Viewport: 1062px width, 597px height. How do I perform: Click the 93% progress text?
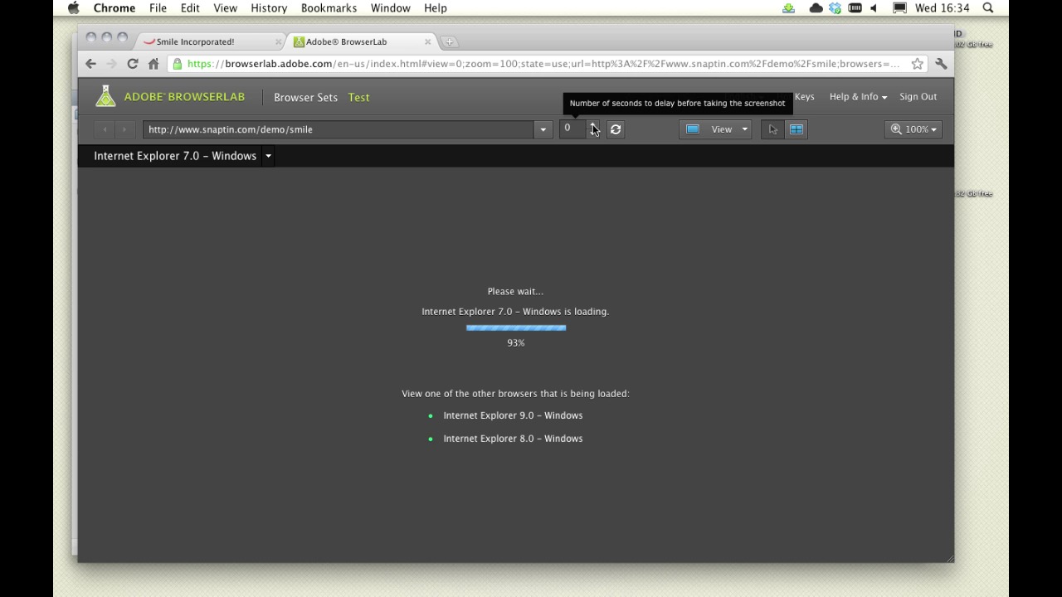516,342
